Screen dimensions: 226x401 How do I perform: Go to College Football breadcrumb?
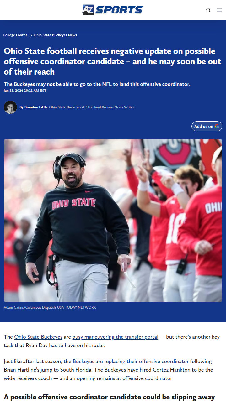[16, 35]
